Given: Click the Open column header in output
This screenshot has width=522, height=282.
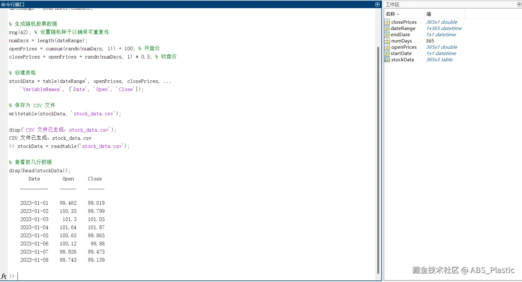Looking at the screenshot, I should coord(68,179).
